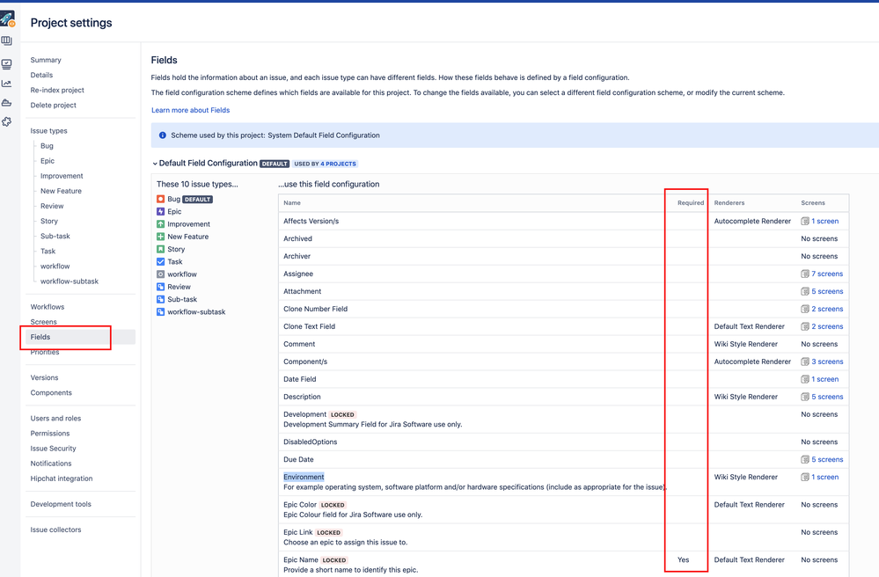This screenshot has width=879, height=577.
Task: Select Delete project in sidebar
Action: tap(54, 106)
